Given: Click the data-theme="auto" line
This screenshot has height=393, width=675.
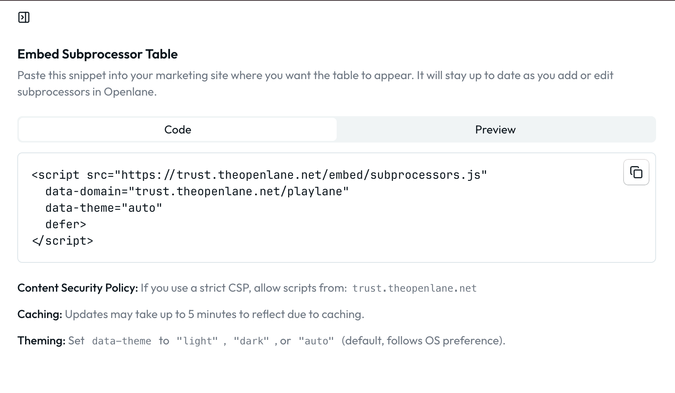Looking at the screenshot, I should click(x=104, y=208).
